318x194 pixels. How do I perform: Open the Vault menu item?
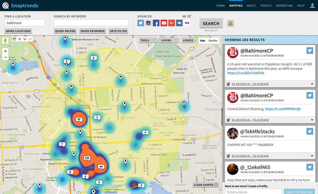click(x=252, y=6)
